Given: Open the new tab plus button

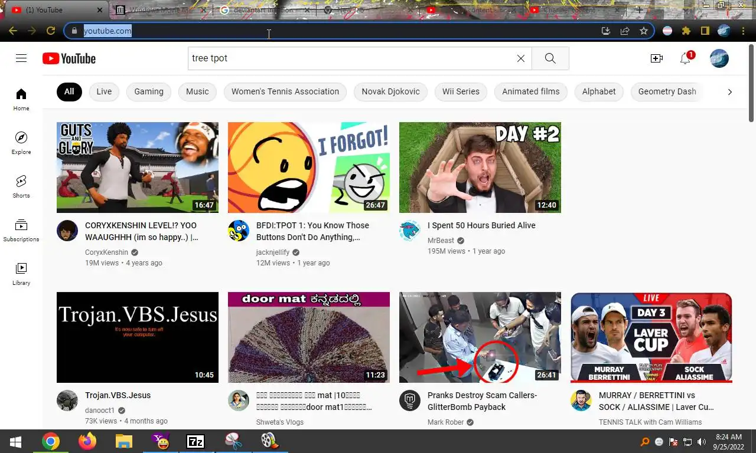Looking at the screenshot, I should 639,10.
